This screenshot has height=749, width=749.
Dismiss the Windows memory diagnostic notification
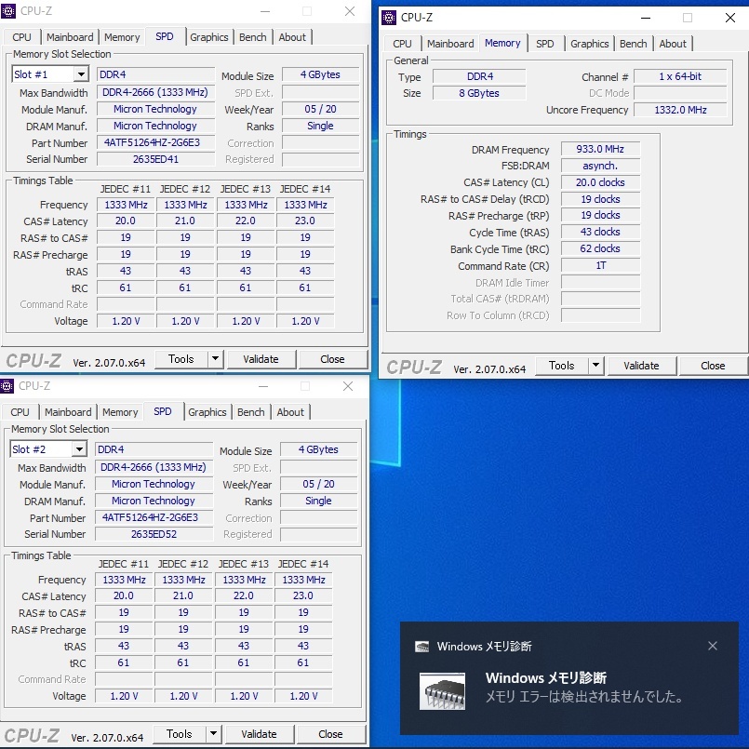[713, 646]
